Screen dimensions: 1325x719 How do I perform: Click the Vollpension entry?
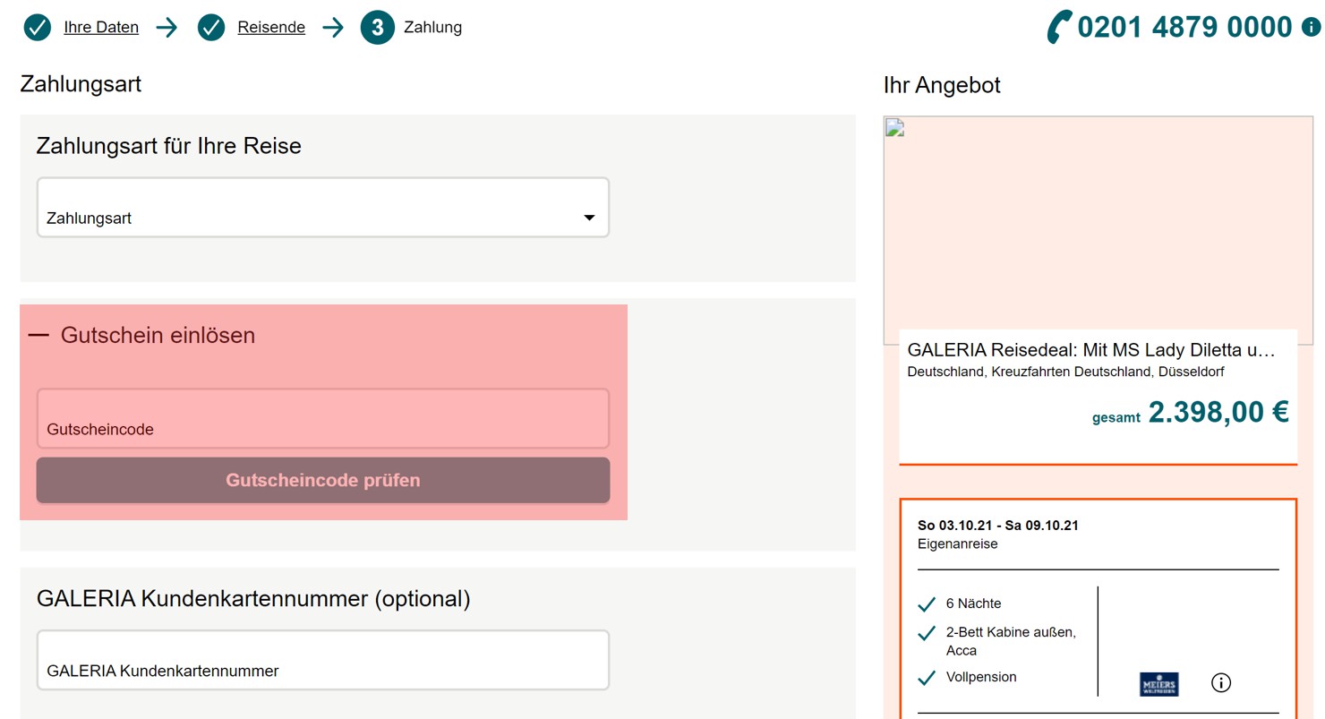pyautogui.click(x=981, y=677)
